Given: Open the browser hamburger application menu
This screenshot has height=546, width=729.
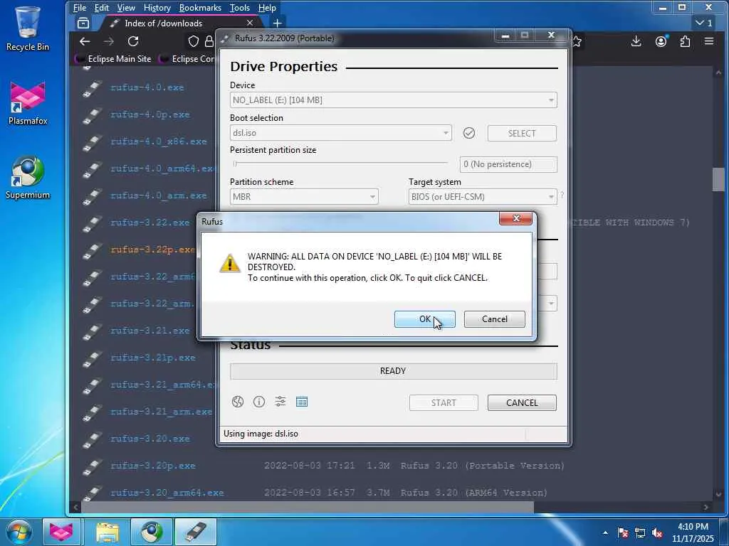Looking at the screenshot, I should [x=709, y=41].
